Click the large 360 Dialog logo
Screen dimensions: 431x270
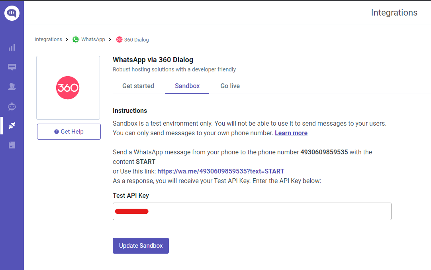(68, 88)
